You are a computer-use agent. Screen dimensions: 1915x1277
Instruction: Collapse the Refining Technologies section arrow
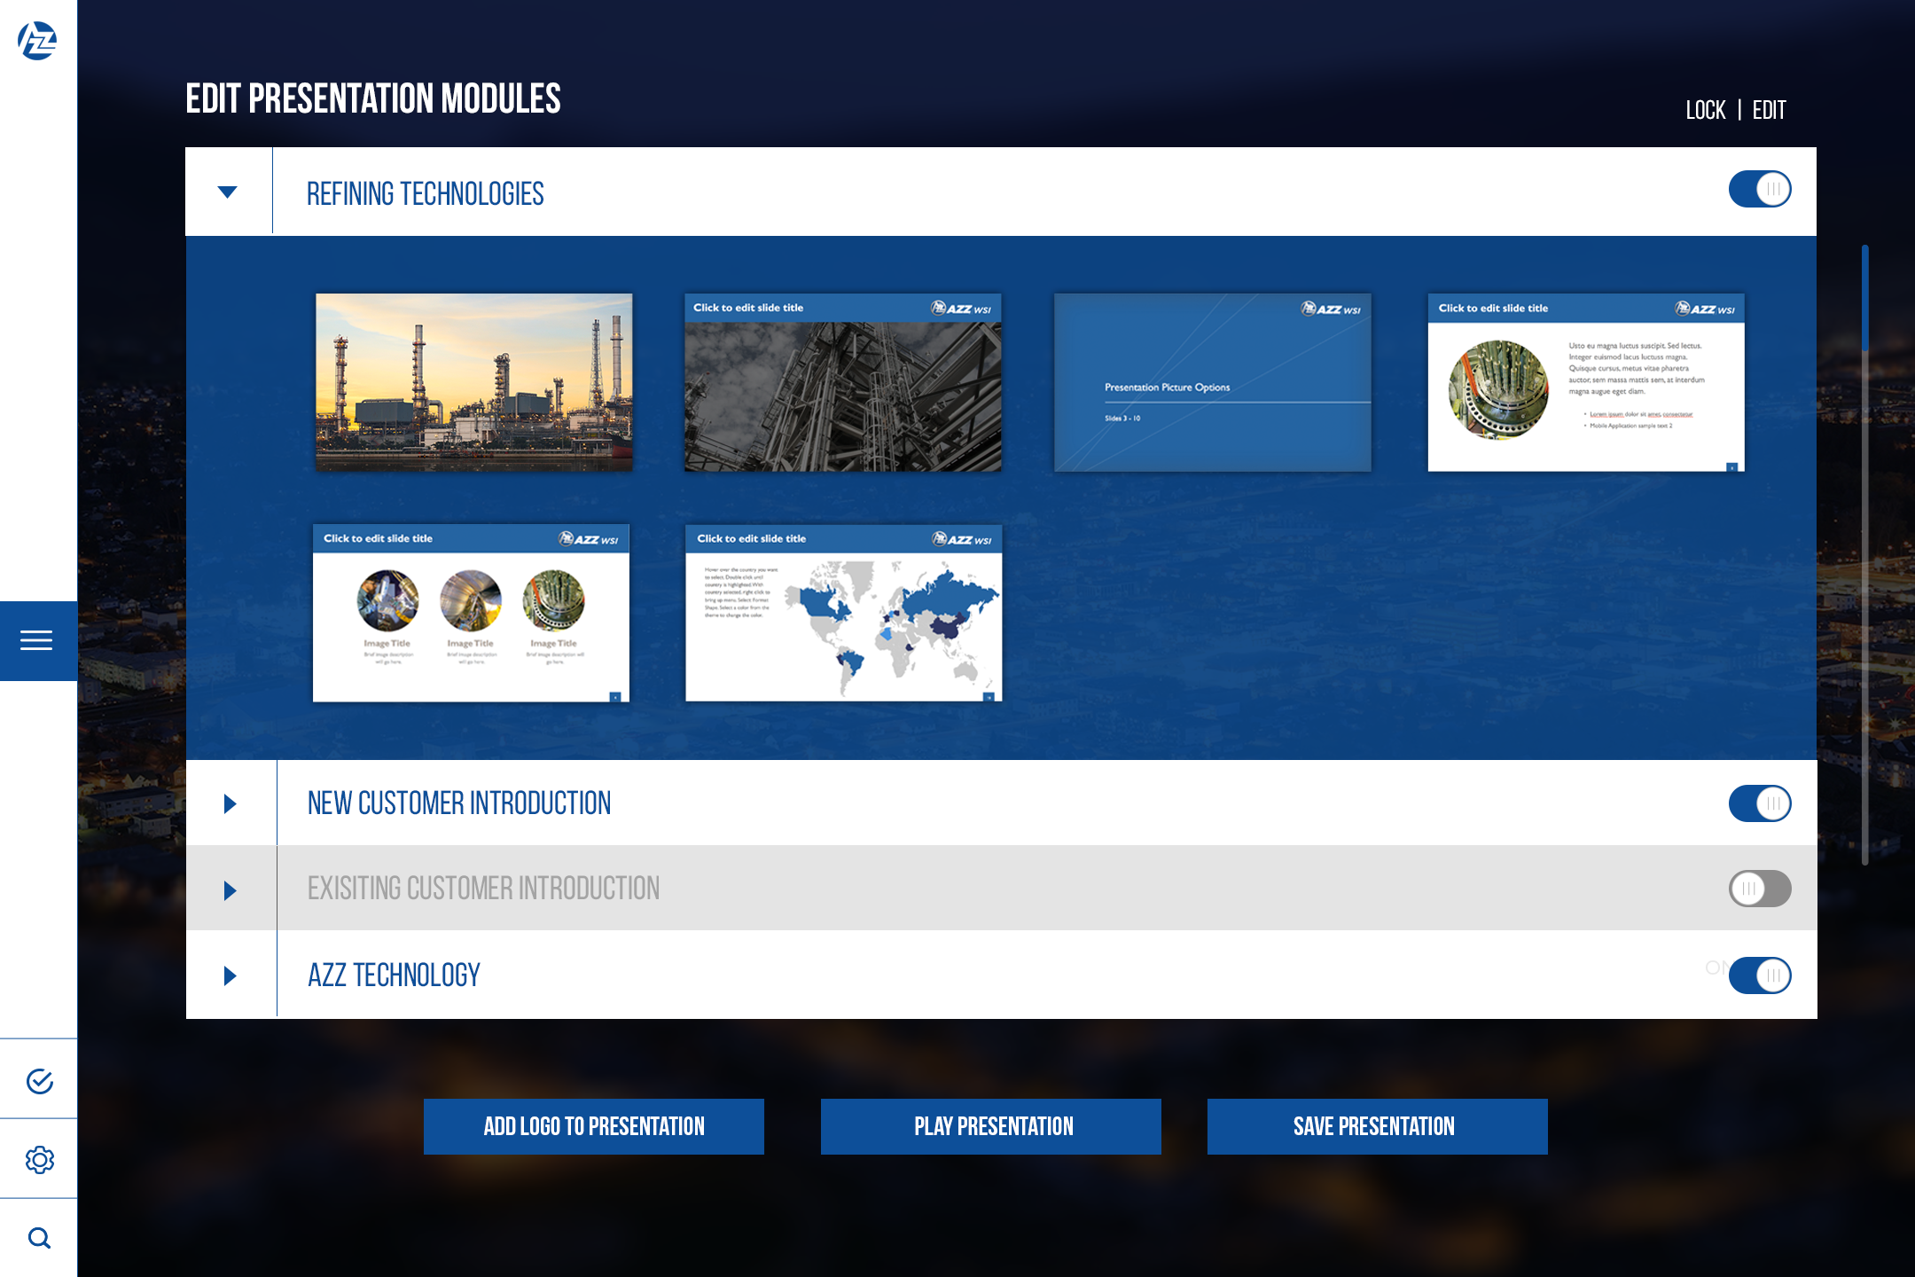pyautogui.click(x=228, y=192)
